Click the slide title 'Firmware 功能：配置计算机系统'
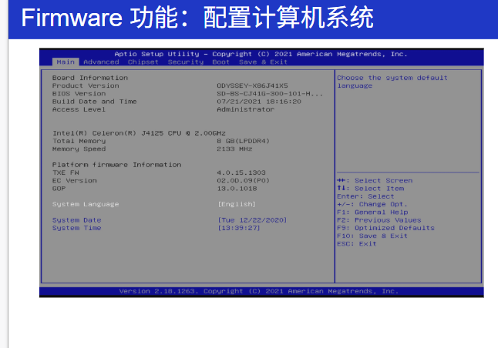Screen dimensions: 498x348 pyautogui.click(x=197, y=18)
